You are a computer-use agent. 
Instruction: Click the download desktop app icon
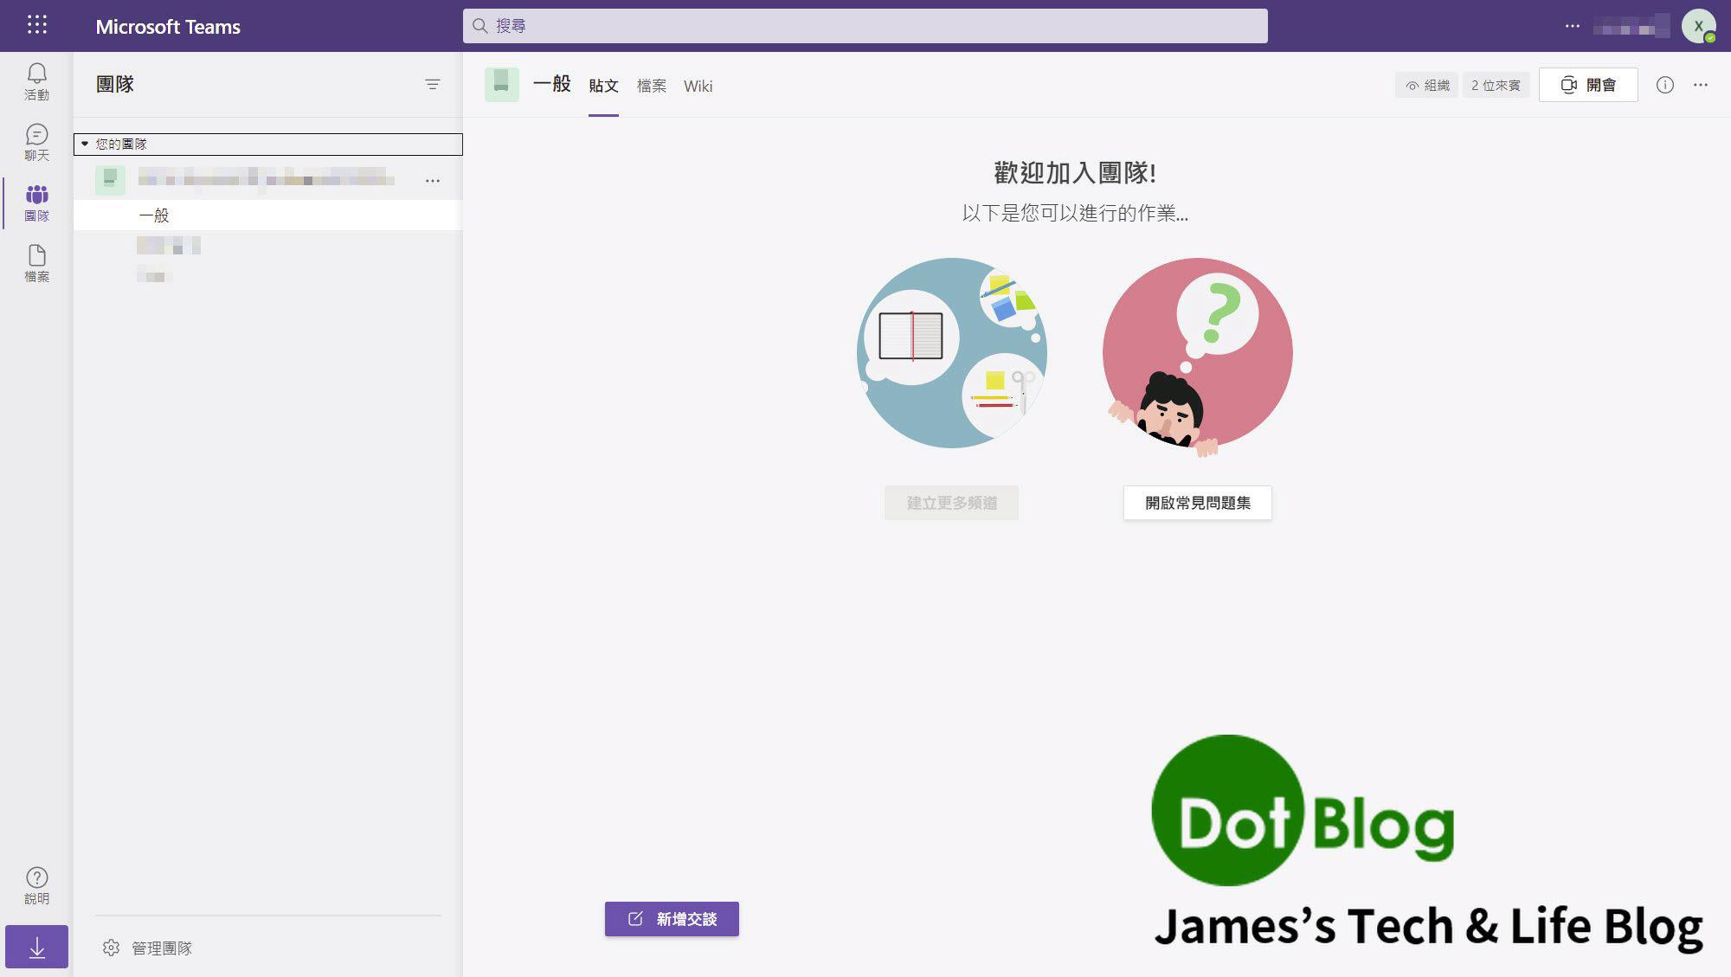pyautogui.click(x=36, y=948)
